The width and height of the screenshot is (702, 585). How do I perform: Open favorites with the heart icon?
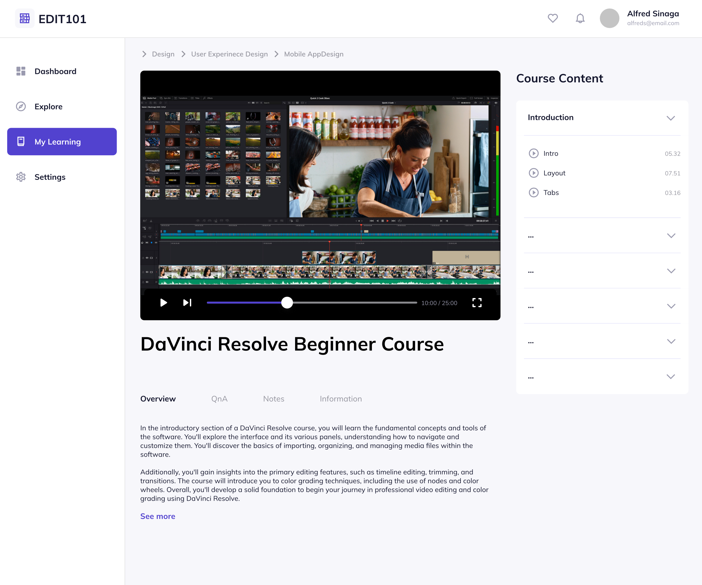point(553,18)
